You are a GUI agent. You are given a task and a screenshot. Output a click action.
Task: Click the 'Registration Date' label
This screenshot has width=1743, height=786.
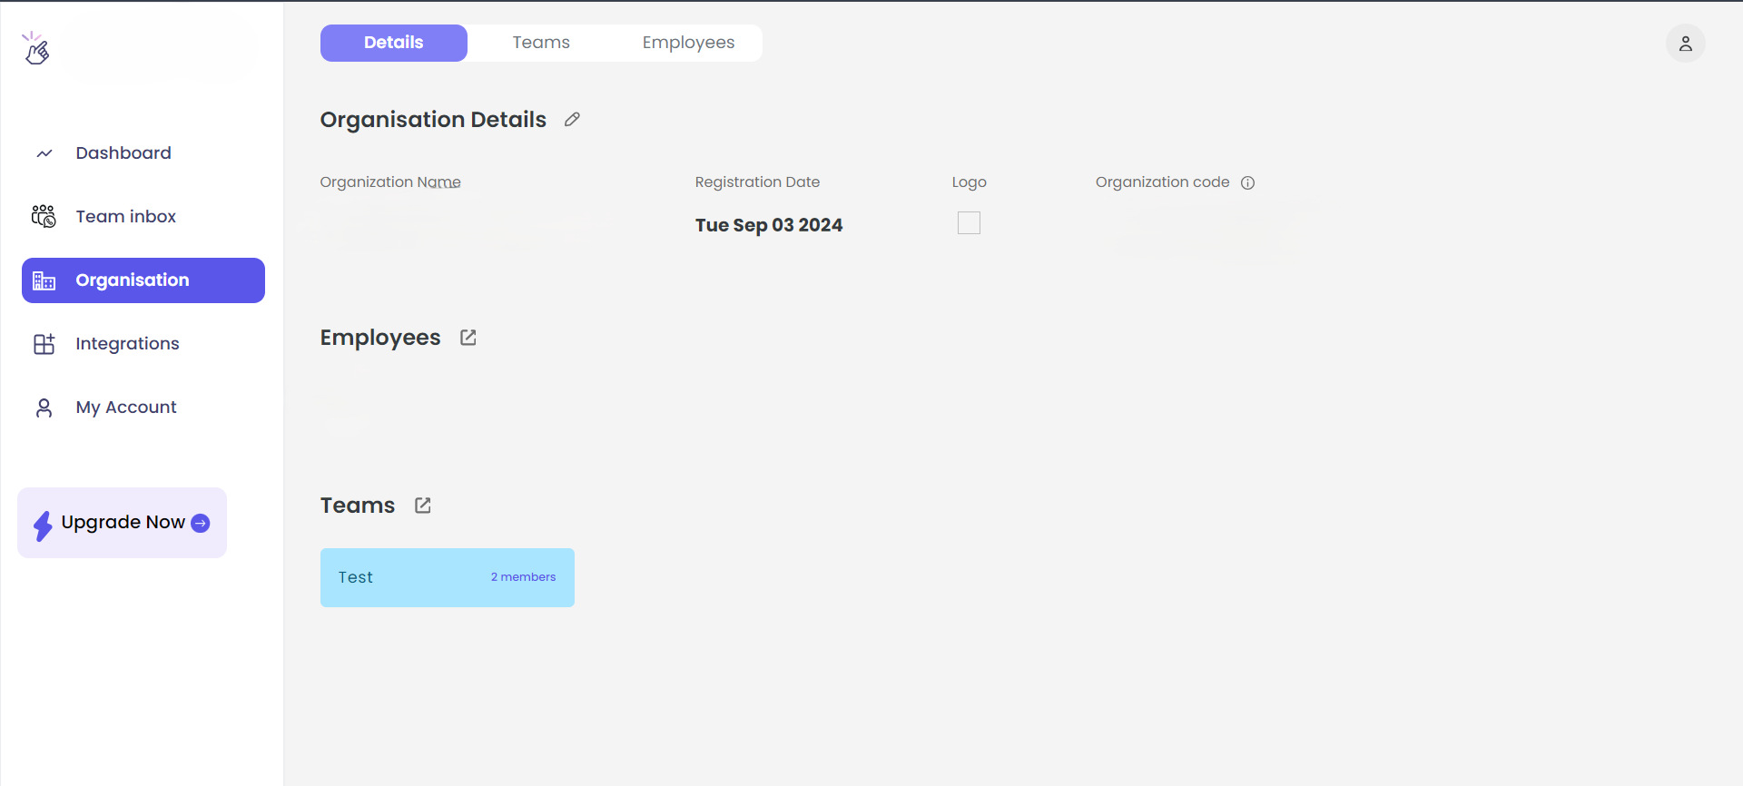coord(757,182)
